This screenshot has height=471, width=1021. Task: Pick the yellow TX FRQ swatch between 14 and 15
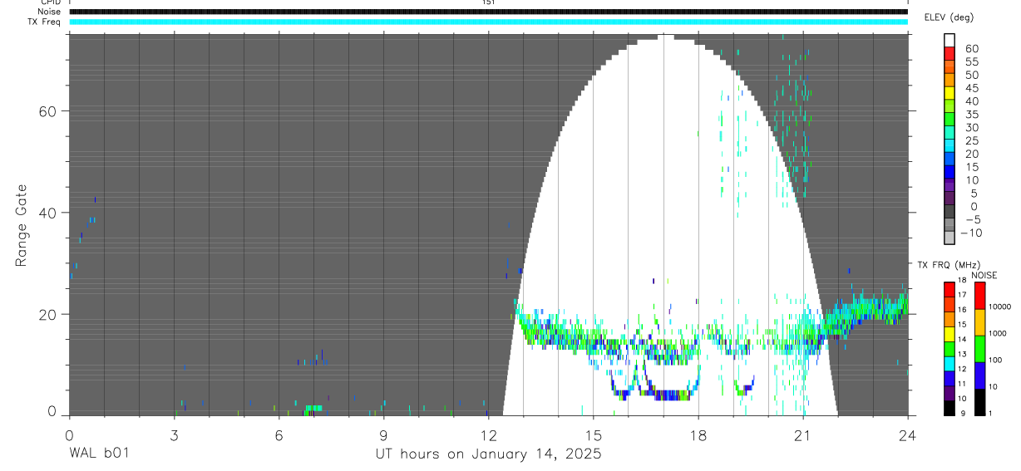click(949, 334)
